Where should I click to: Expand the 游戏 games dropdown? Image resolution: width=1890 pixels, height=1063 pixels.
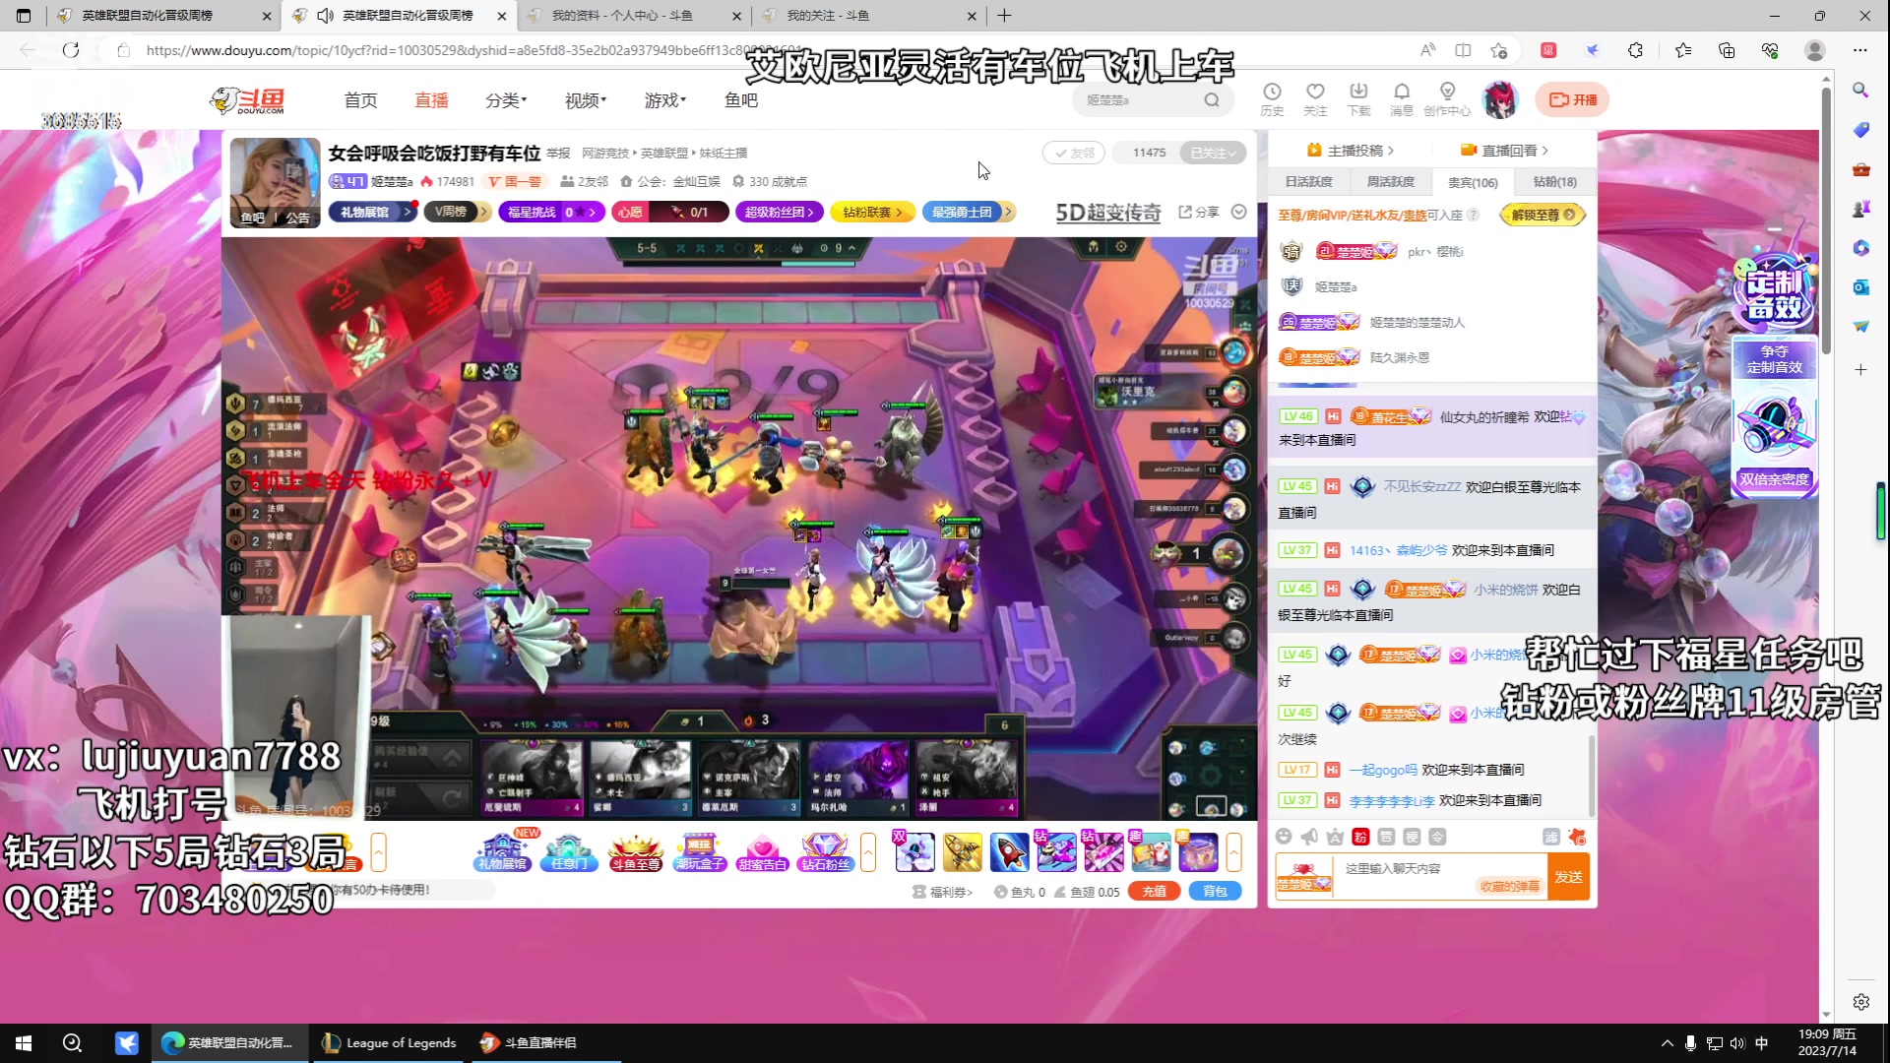point(665,100)
